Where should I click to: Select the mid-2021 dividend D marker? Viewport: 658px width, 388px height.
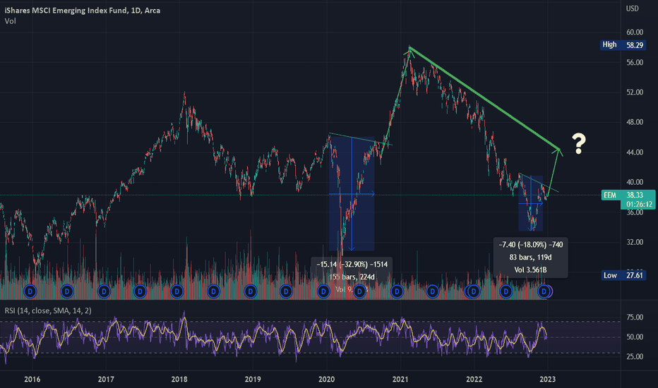(x=432, y=291)
